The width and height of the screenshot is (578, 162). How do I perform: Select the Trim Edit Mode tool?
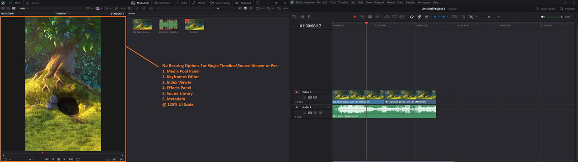[x=362, y=17]
